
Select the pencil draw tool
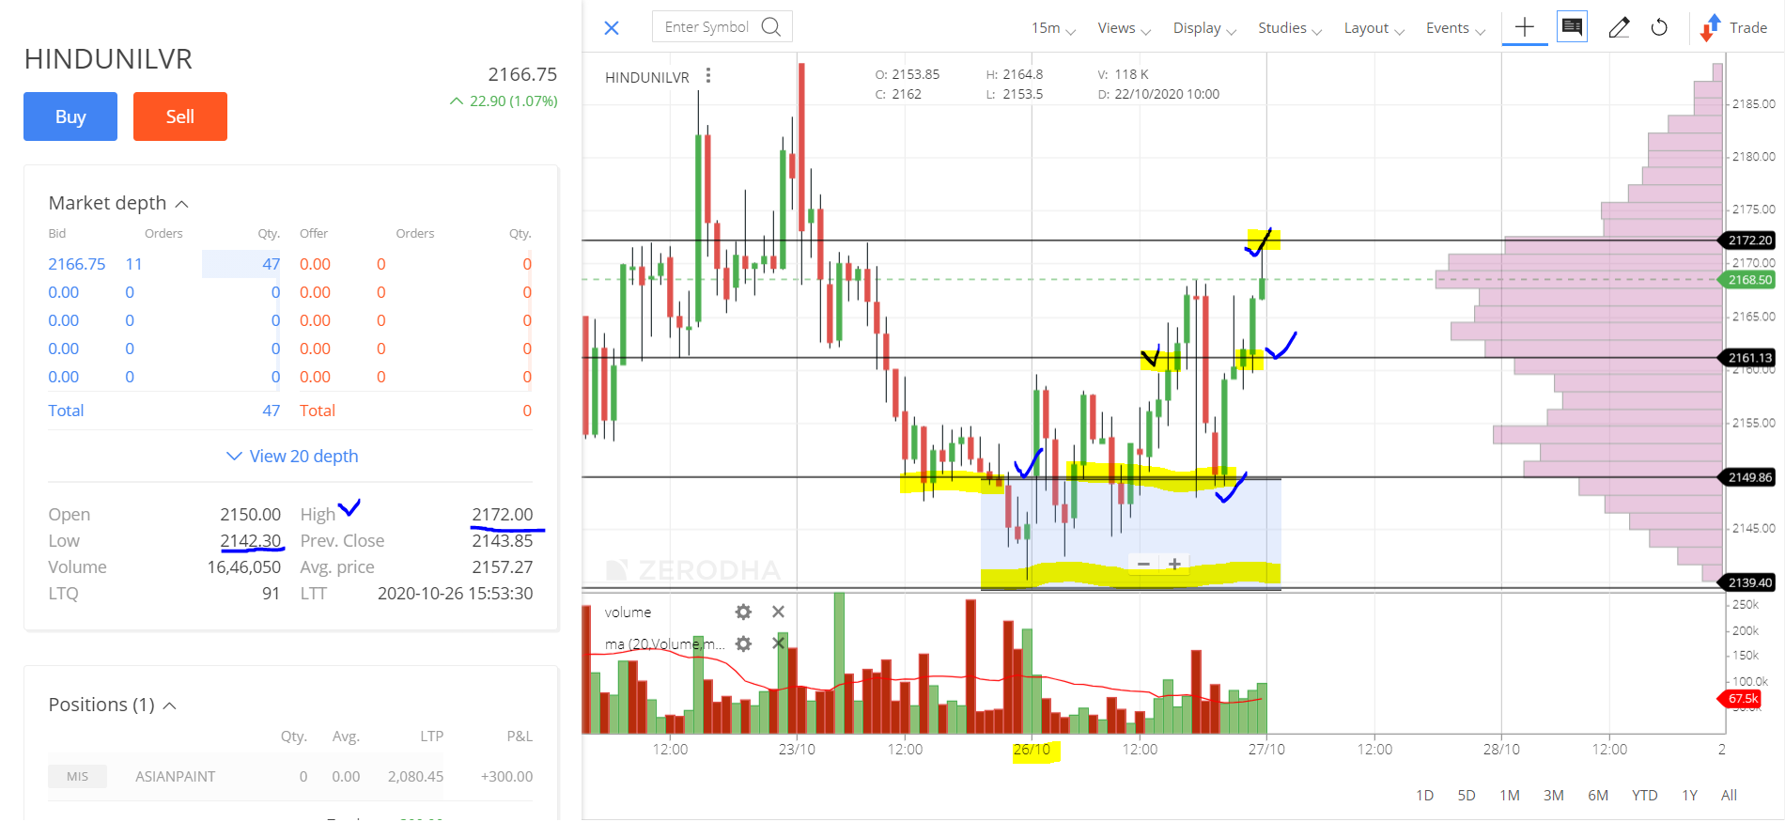1619,27
